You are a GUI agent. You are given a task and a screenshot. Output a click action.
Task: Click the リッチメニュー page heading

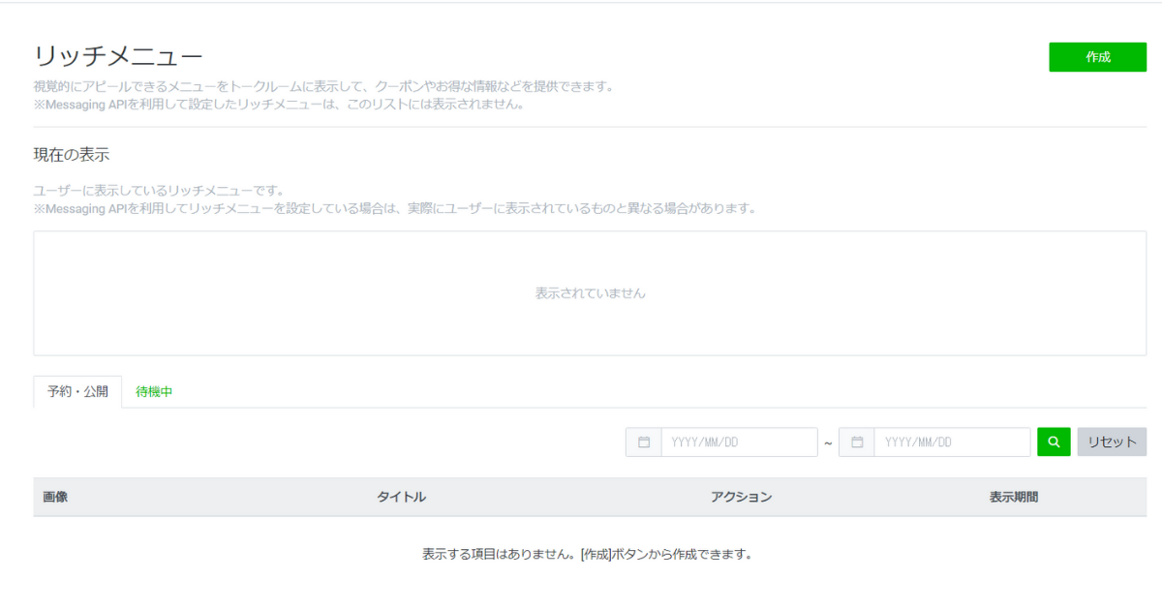[x=118, y=55]
